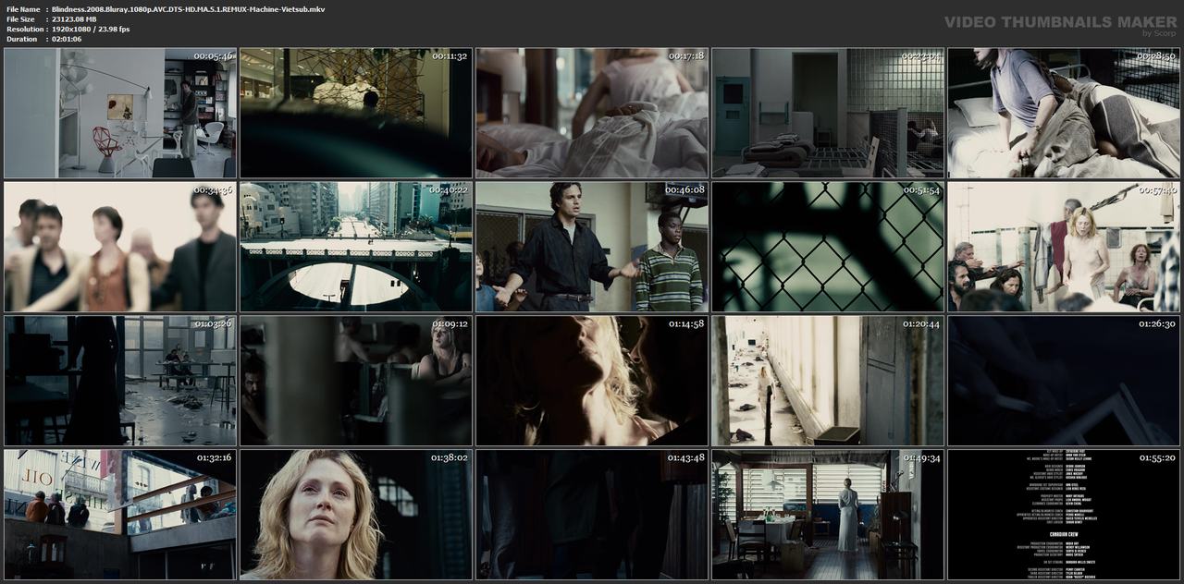The image size is (1184, 584).
Task: Choose the frame stamped 00:28:50
Action: point(1064,113)
